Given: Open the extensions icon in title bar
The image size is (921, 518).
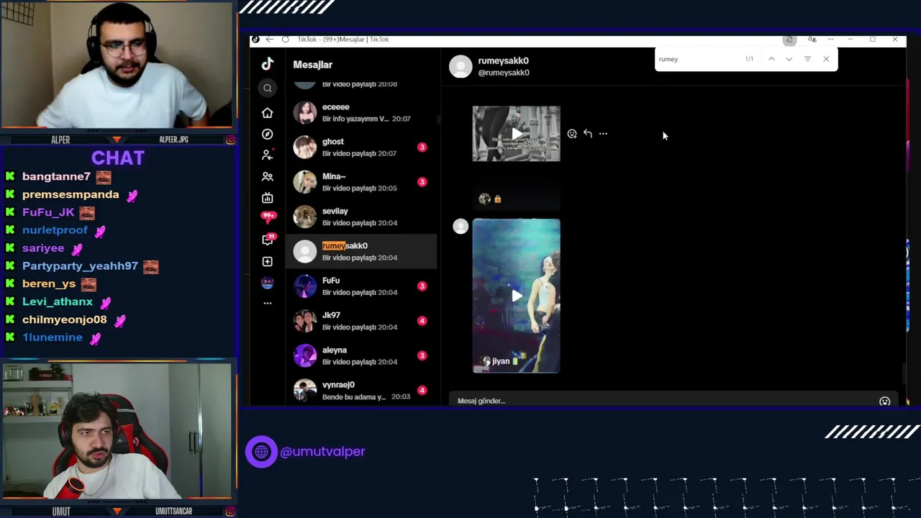Looking at the screenshot, I should 789,40.
